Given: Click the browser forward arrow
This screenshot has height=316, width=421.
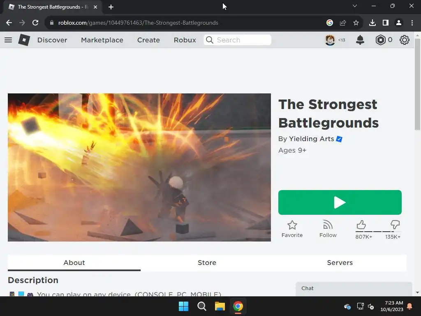Looking at the screenshot, I should pos(22,23).
